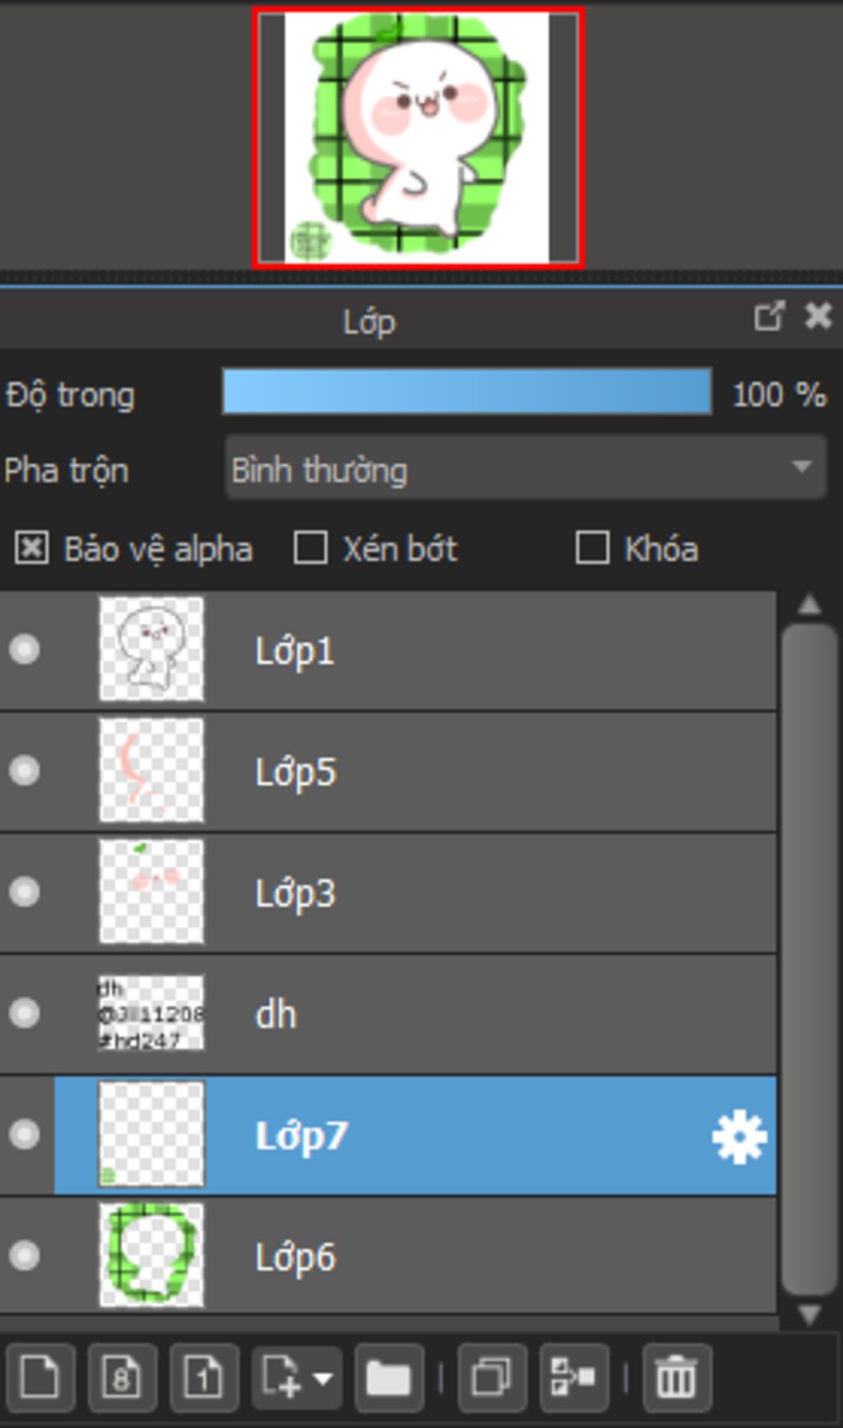
Task: Expand the add special layer dropdown arrow
Action: click(x=324, y=1377)
